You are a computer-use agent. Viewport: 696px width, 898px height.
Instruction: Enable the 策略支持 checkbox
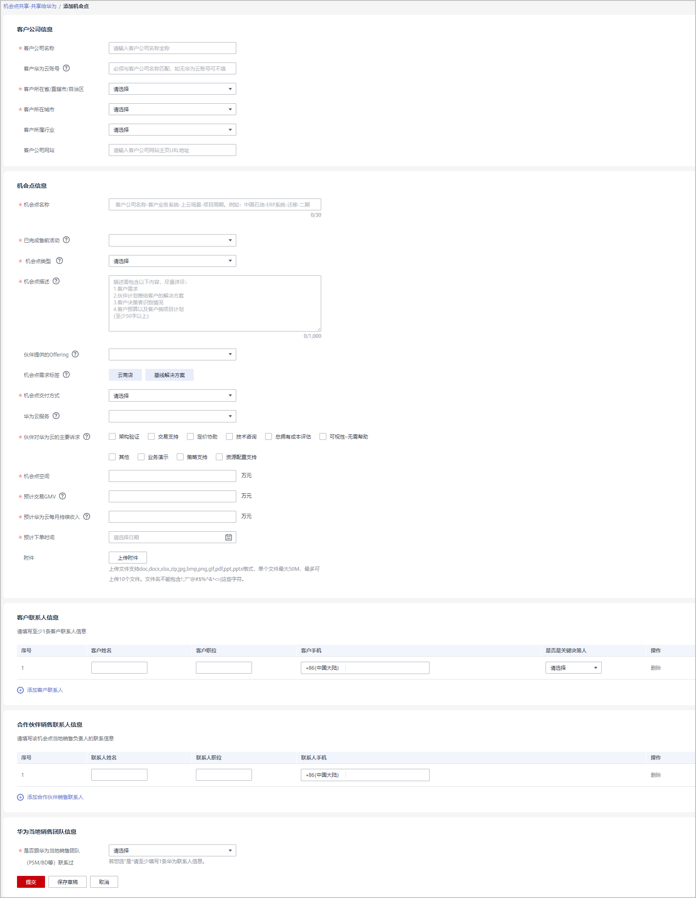(180, 457)
